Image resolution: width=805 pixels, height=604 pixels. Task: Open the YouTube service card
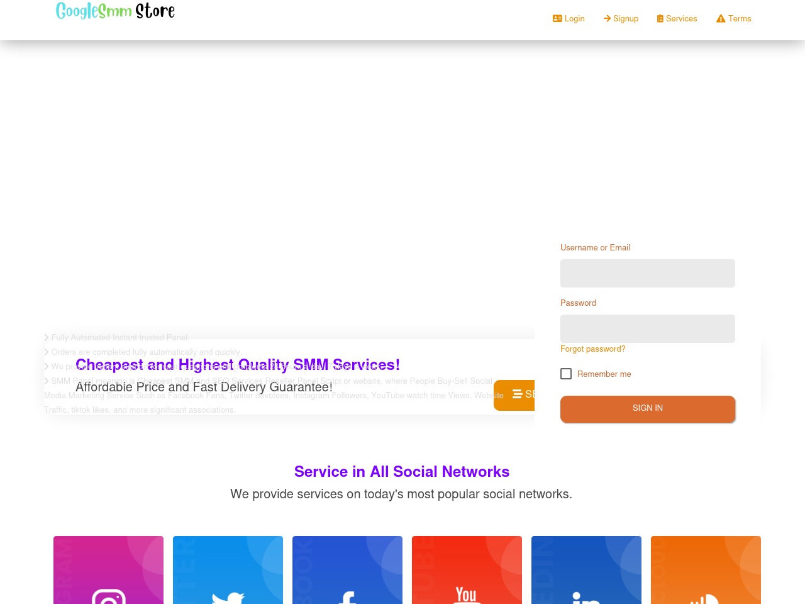[x=467, y=570]
